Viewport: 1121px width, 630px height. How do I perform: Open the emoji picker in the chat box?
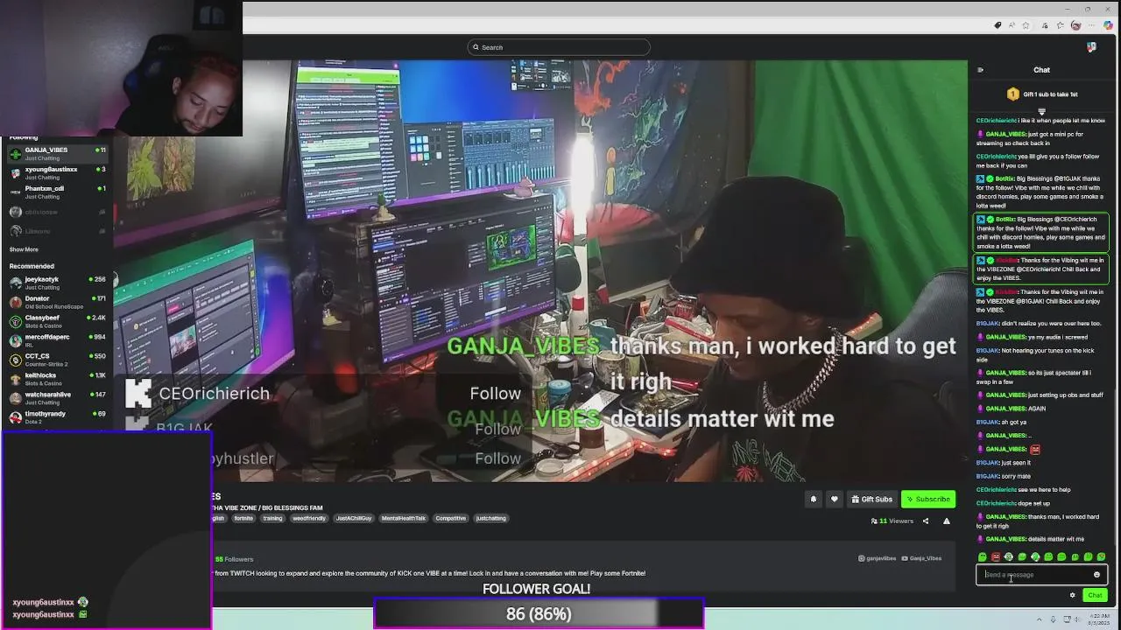1096,575
